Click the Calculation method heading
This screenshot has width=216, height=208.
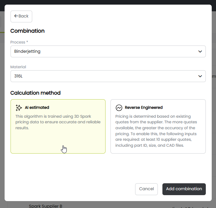pos(36,93)
